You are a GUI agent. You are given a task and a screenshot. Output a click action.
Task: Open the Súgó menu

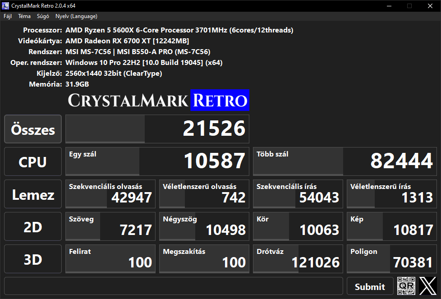43,16
